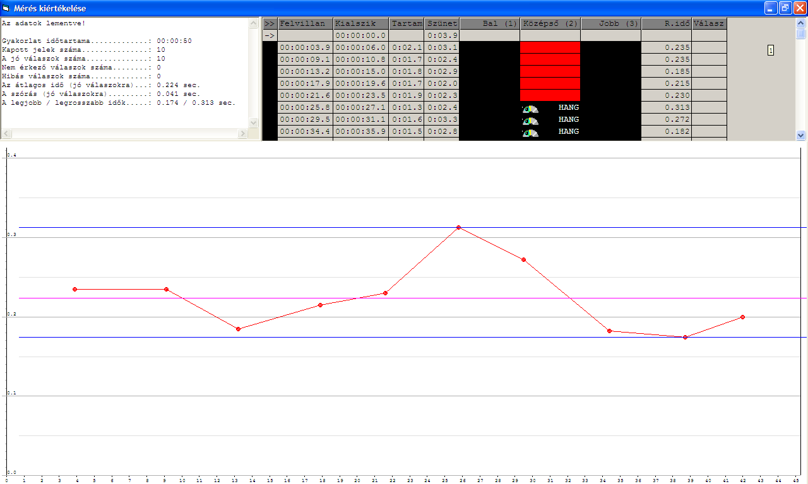The width and height of the screenshot is (808, 484).
Task: Click the red middle cell in the 00:00:21.6 row
Action: [x=550, y=95]
